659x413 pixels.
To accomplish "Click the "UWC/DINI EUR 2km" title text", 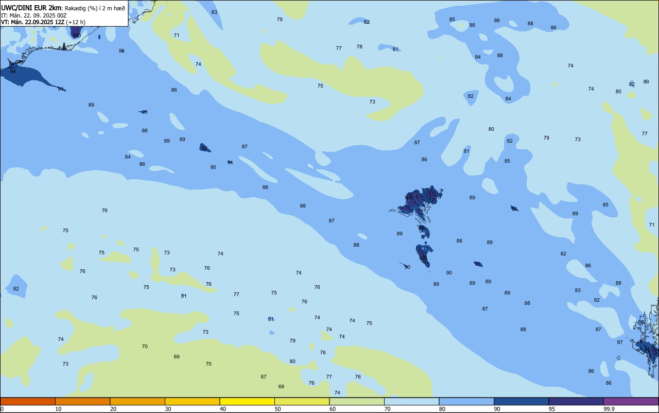I will pos(31,7).
